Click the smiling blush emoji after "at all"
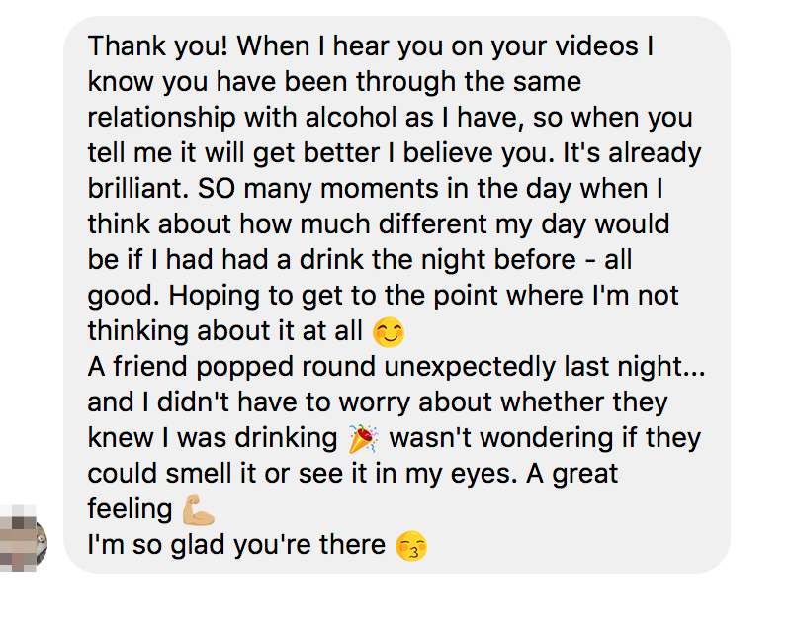The width and height of the screenshot is (791, 625). click(x=389, y=332)
